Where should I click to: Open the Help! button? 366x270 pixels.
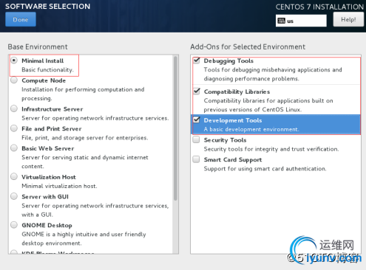pyautogui.click(x=348, y=19)
